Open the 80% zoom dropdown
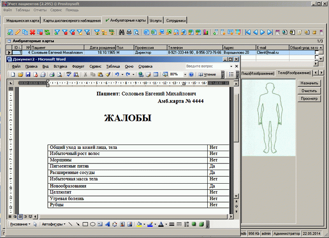Viewport: 329px width, 238px height. pos(184,75)
